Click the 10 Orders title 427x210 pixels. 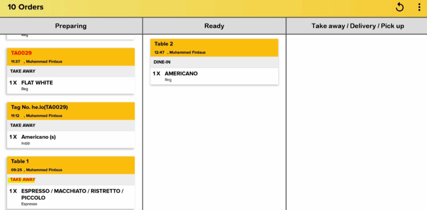coord(25,7)
